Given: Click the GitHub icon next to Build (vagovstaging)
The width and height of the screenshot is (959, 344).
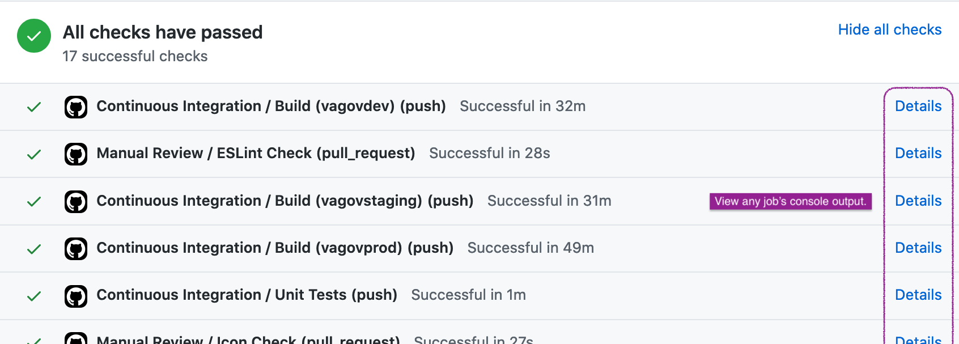Looking at the screenshot, I should click(x=75, y=201).
